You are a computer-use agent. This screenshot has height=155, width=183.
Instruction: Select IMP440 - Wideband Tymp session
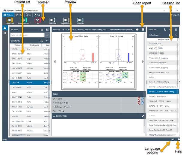(x=162, y=82)
